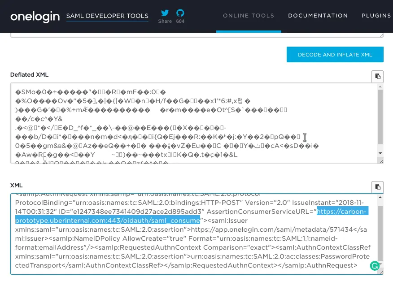
Task: Click the Deflated XML scrollbar thumb
Action: coord(380,117)
